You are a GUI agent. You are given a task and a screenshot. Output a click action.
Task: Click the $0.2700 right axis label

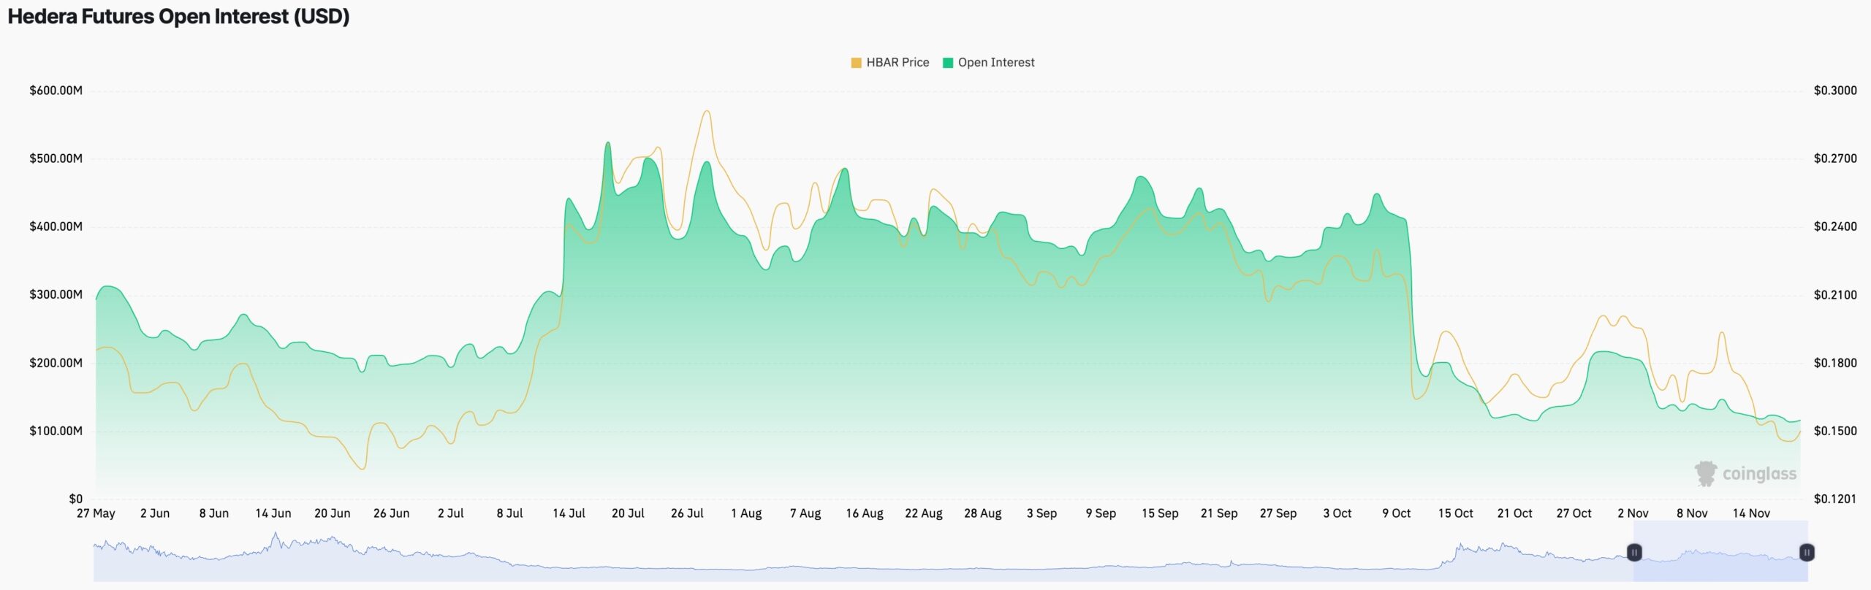pyautogui.click(x=1835, y=158)
